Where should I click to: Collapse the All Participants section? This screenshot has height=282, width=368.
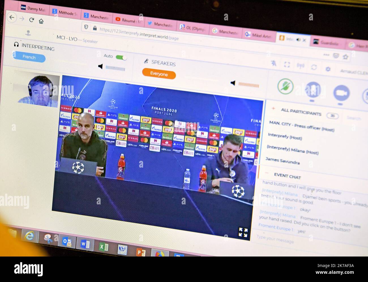(273, 108)
